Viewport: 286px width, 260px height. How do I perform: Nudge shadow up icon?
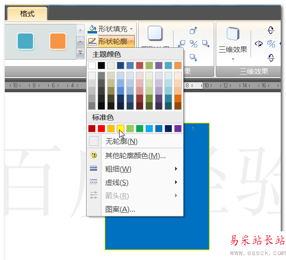(193, 31)
